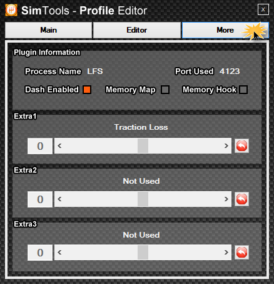The width and height of the screenshot is (274, 284).
Task: Switch to the Main tab
Action: pos(48,30)
